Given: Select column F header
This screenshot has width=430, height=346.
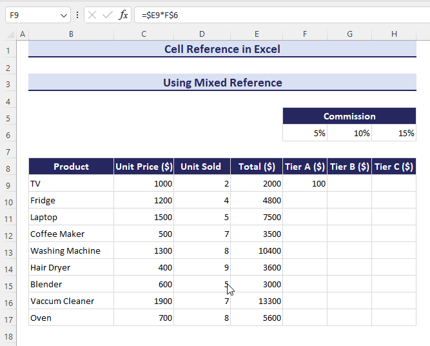Looking at the screenshot, I should [304, 34].
